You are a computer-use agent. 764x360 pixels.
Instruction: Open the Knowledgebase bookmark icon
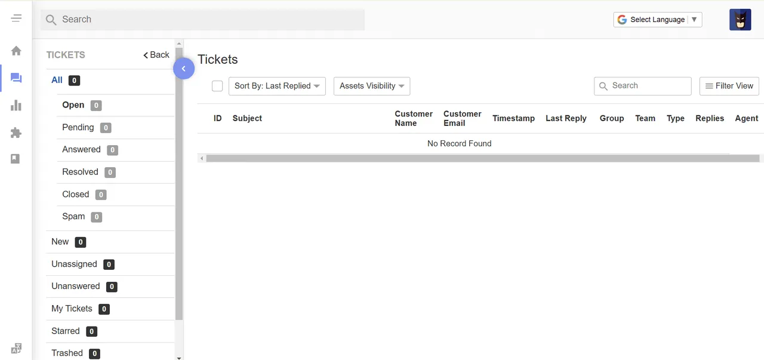(16, 159)
